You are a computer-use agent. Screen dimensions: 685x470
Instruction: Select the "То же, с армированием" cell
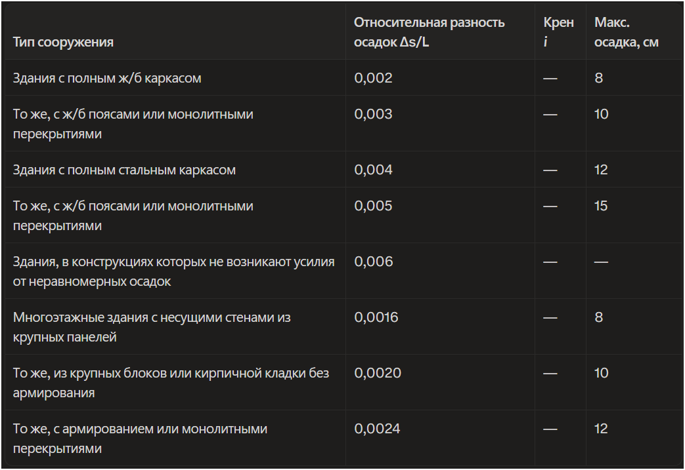click(x=140, y=439)
